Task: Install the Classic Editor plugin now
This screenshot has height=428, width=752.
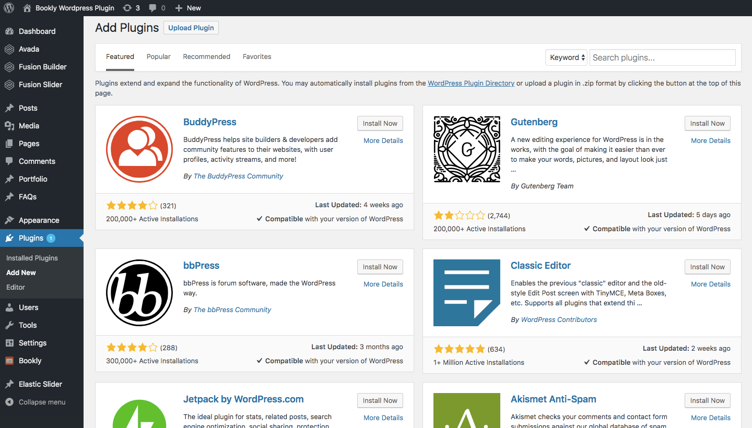Action: click(708, 267)
